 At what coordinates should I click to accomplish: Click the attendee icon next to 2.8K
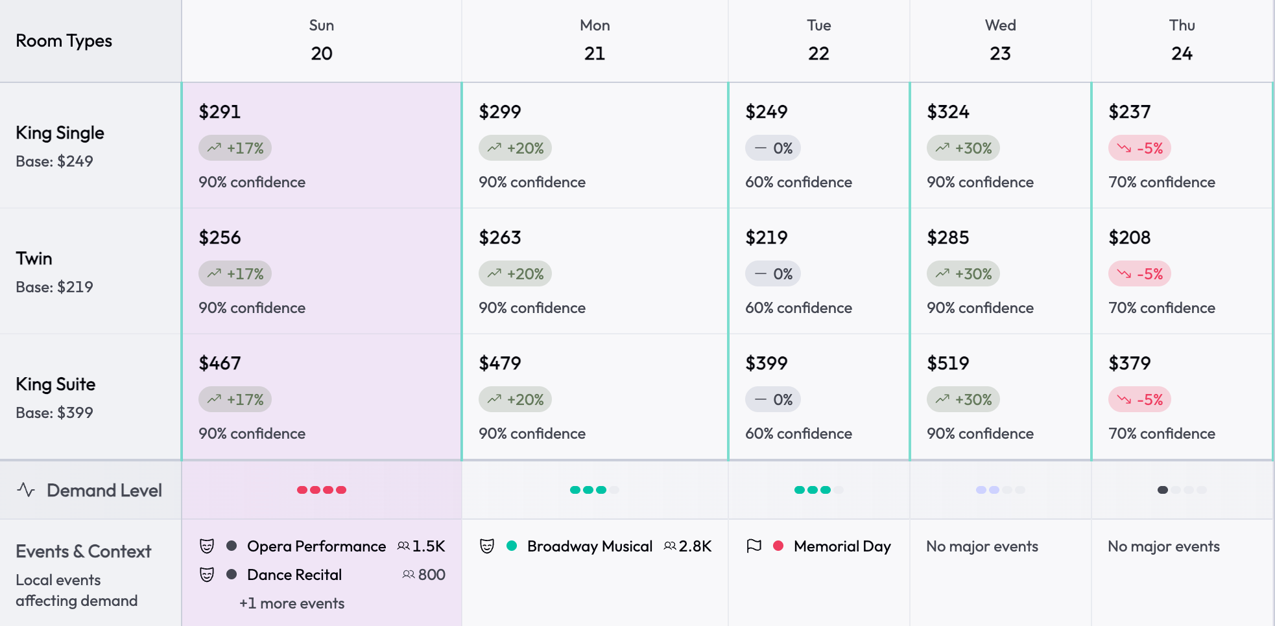[670, 546]
